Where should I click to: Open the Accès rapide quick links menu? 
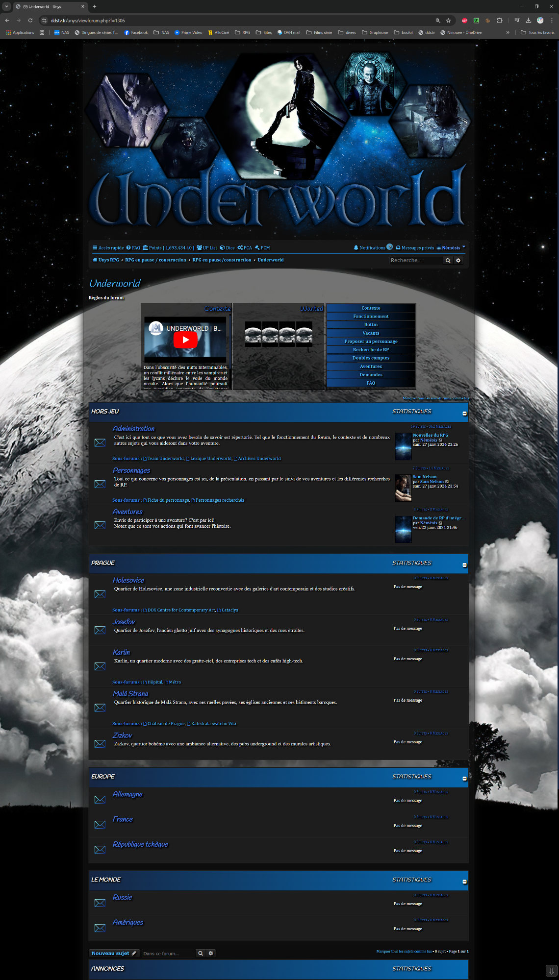click(x=108, y=248)
